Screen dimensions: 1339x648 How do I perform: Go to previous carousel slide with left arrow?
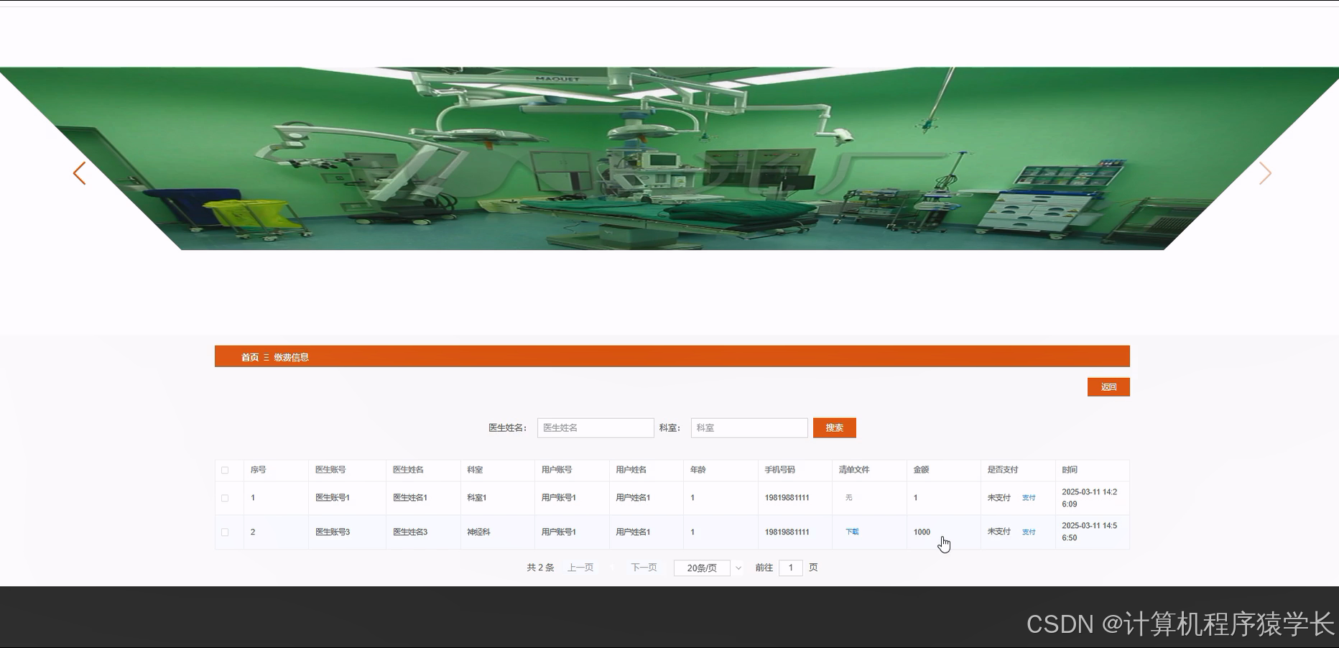(x=79, y=173)
